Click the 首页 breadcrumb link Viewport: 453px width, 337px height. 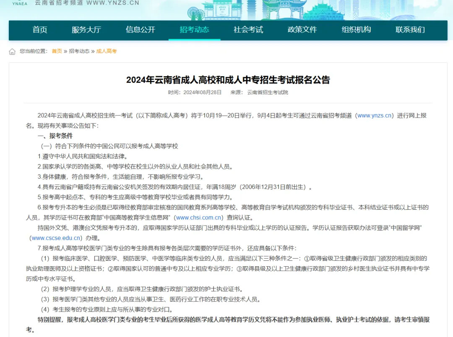click(57, 51)
